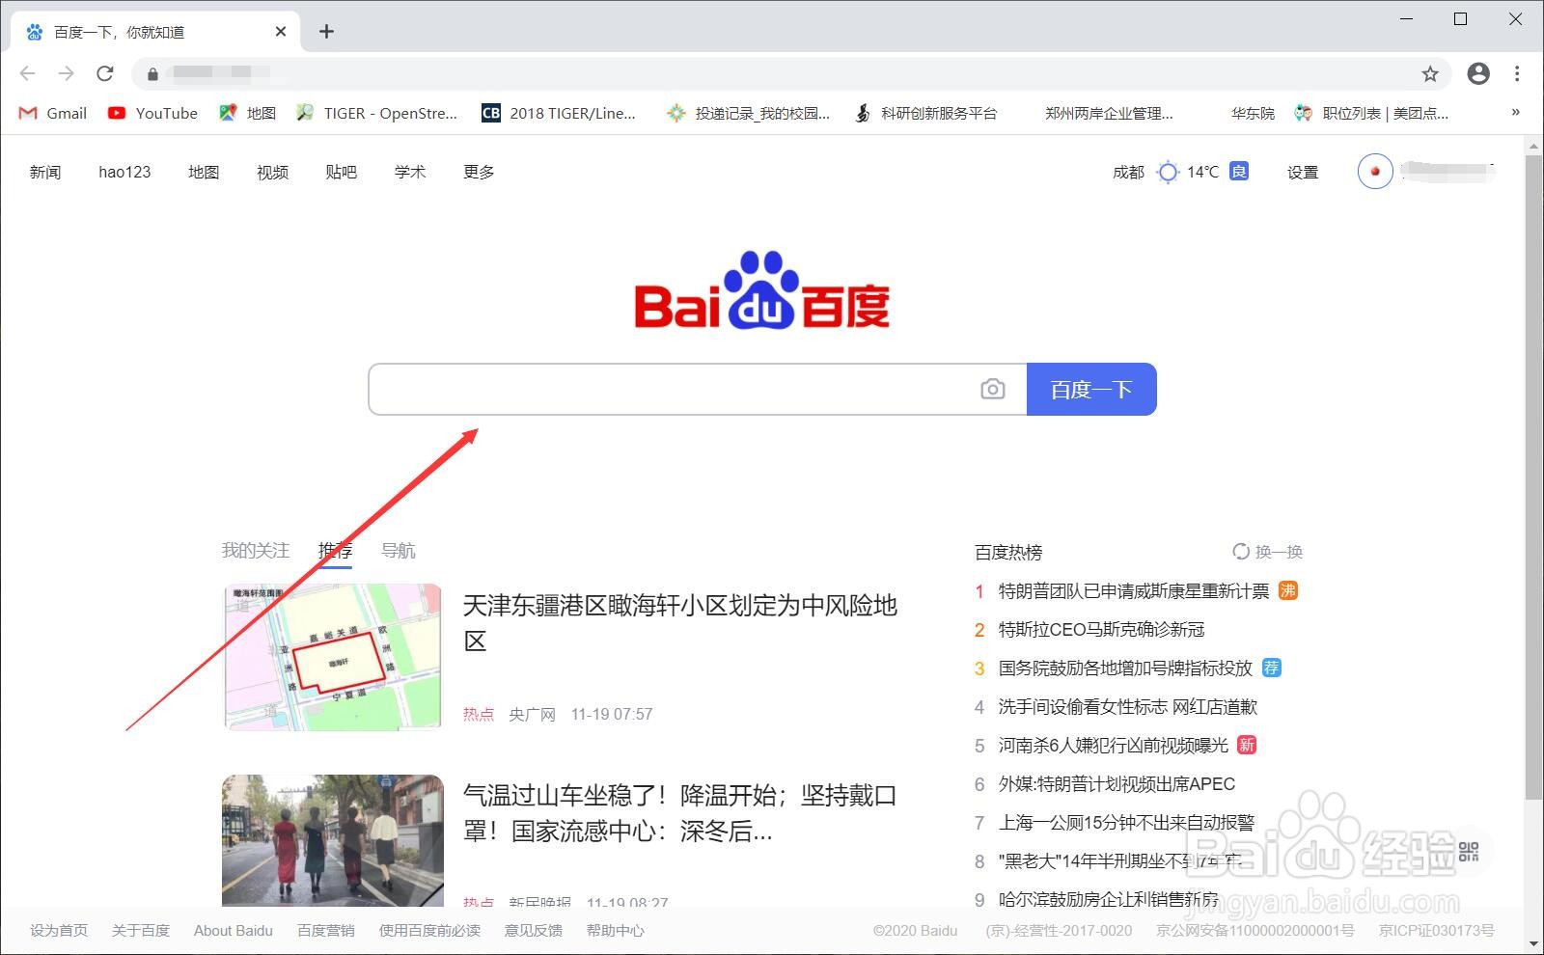Switch to the 我的关注 tab
The width and height of the screenshot is (1544, 955).
click(254, 550)
